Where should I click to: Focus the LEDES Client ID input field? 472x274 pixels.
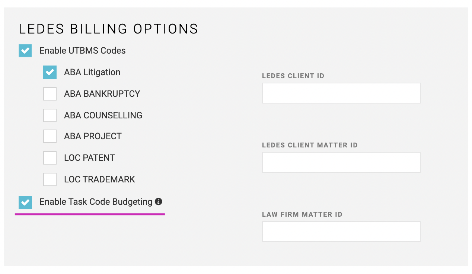[x=341, y=93]
